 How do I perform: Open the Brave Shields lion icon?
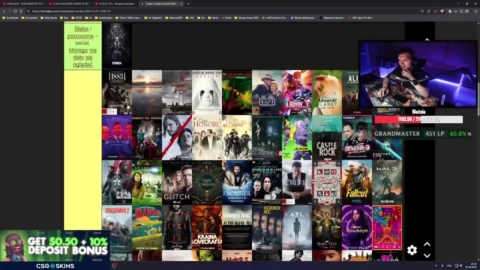(x=442, y=11)
